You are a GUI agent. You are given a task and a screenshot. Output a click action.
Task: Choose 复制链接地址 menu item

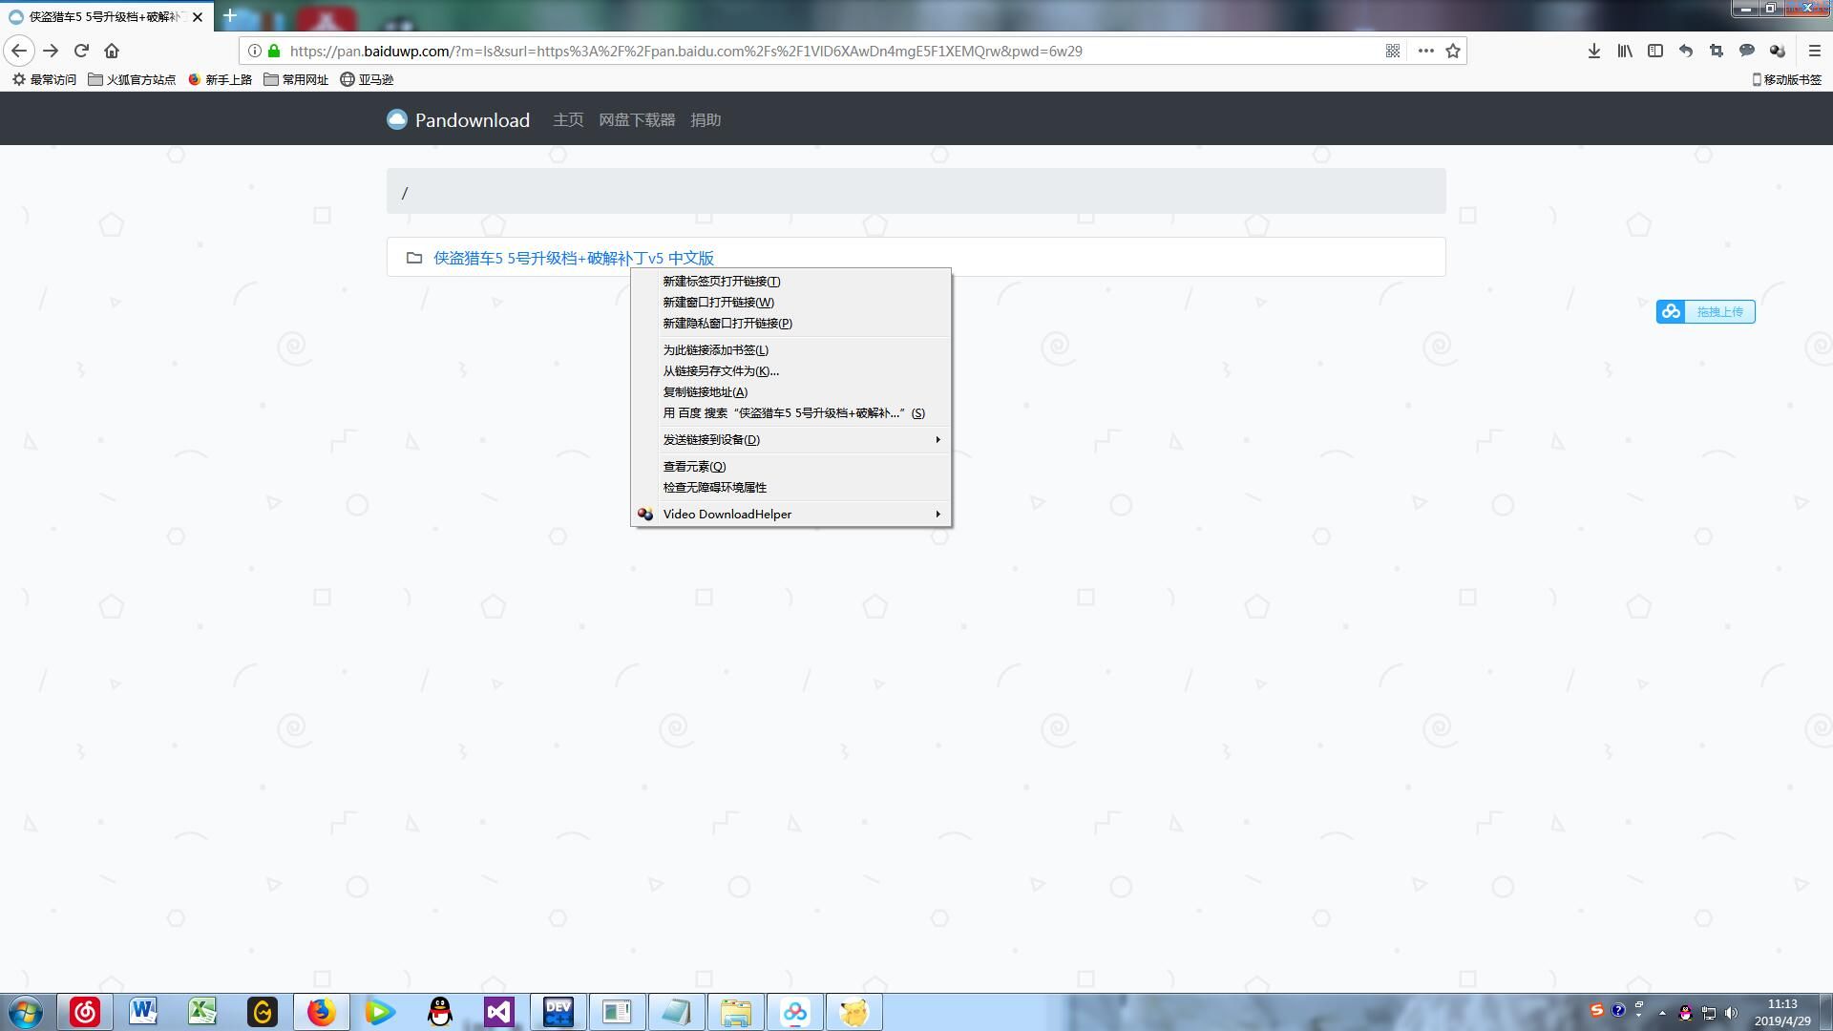click(790, 391)
